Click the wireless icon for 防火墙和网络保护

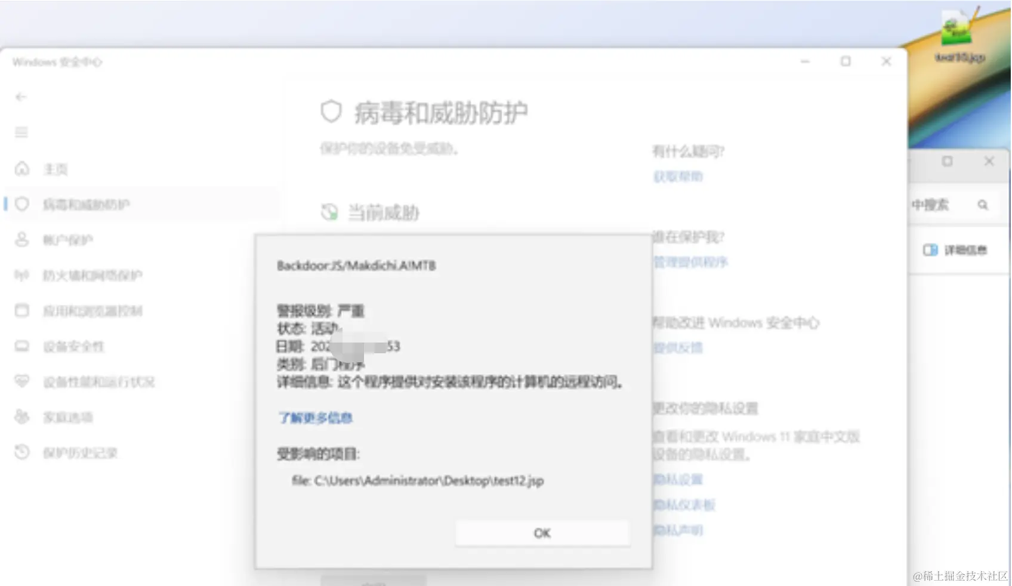(22, 275)
